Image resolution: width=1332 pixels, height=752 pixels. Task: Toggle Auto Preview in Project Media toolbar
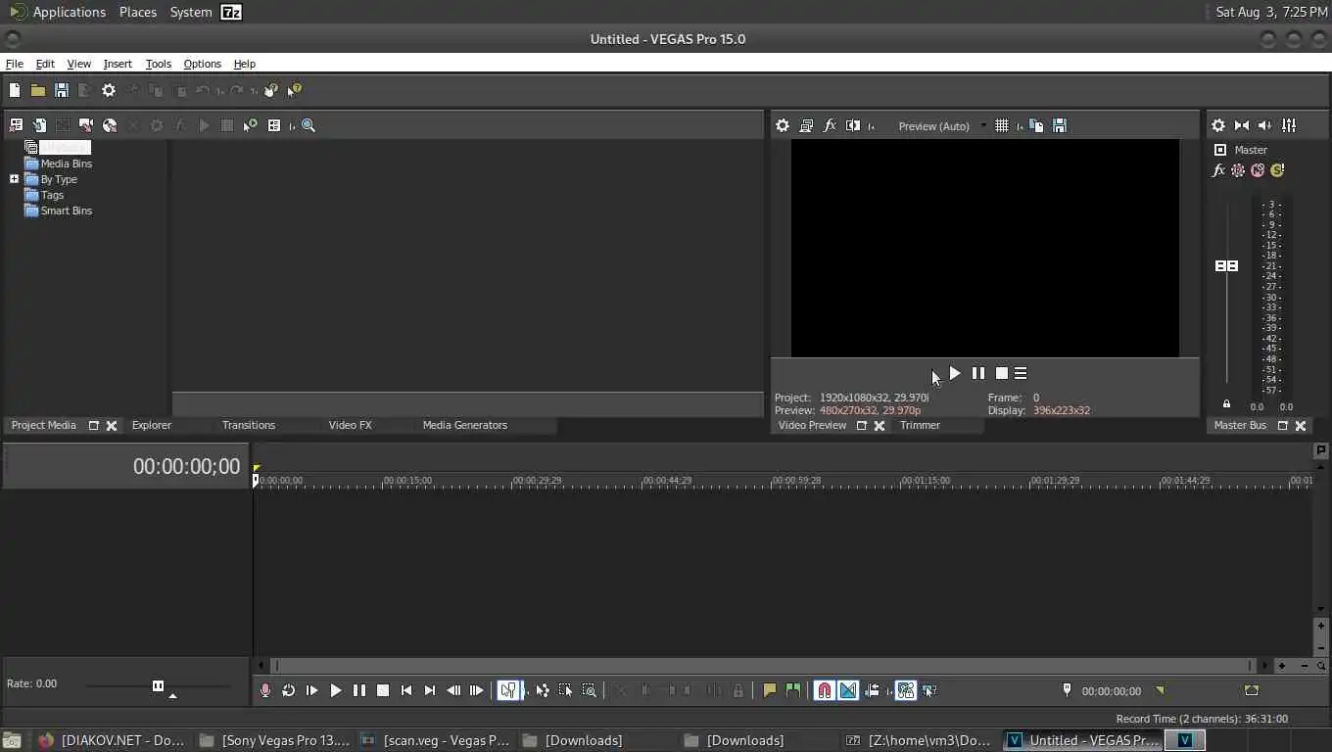point(251,125)
